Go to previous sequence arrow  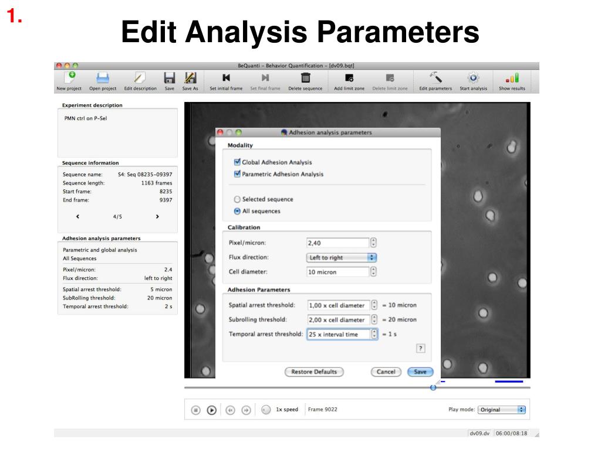(x=78, y=217)
